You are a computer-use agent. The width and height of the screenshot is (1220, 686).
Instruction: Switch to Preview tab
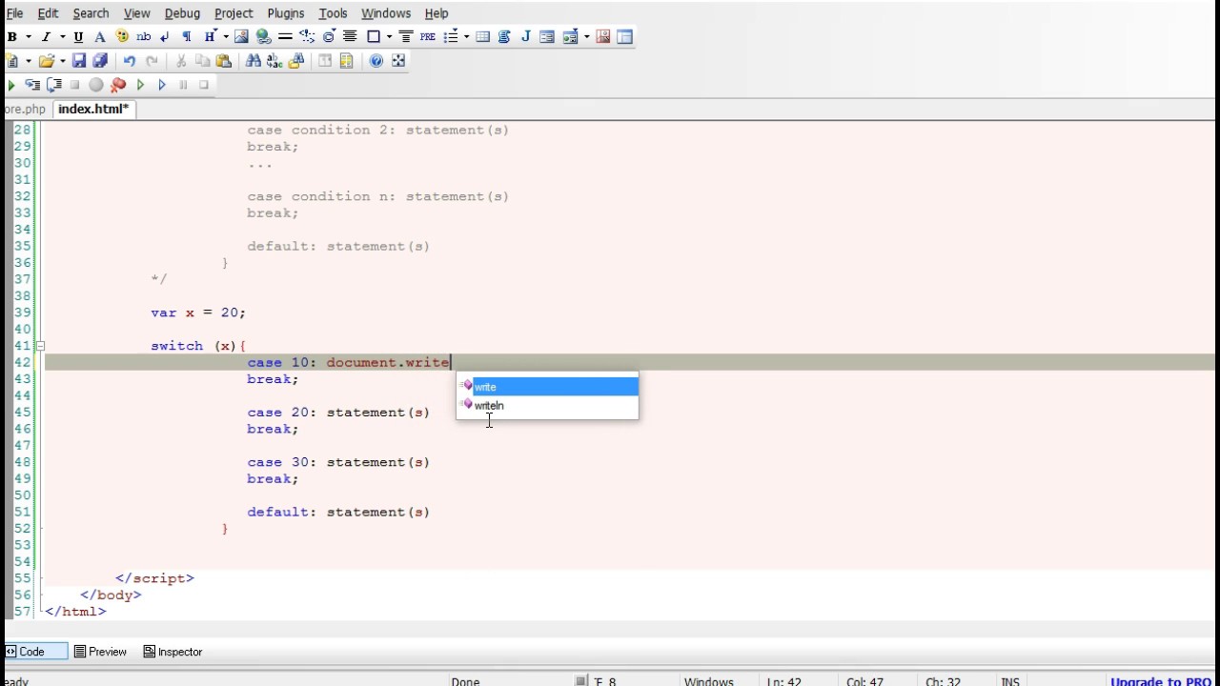(101, 652)
